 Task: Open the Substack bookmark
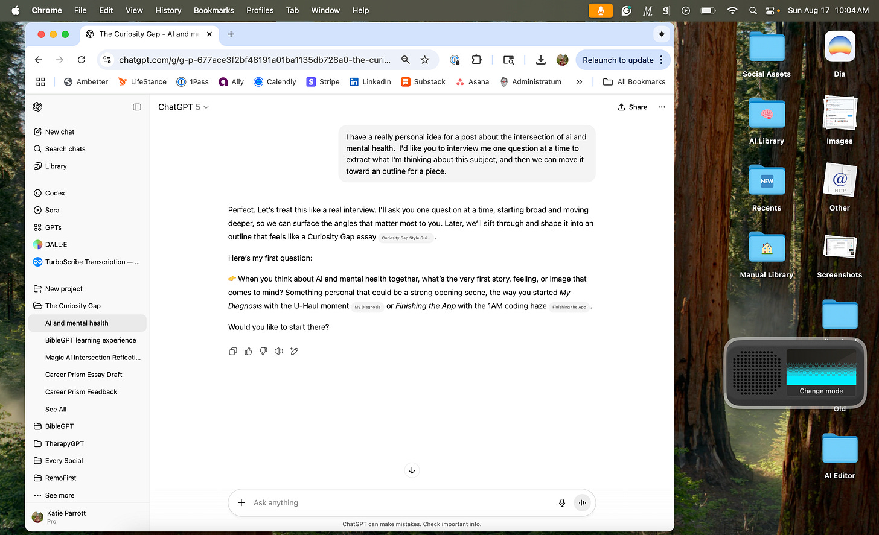click(x=423, y=81)
